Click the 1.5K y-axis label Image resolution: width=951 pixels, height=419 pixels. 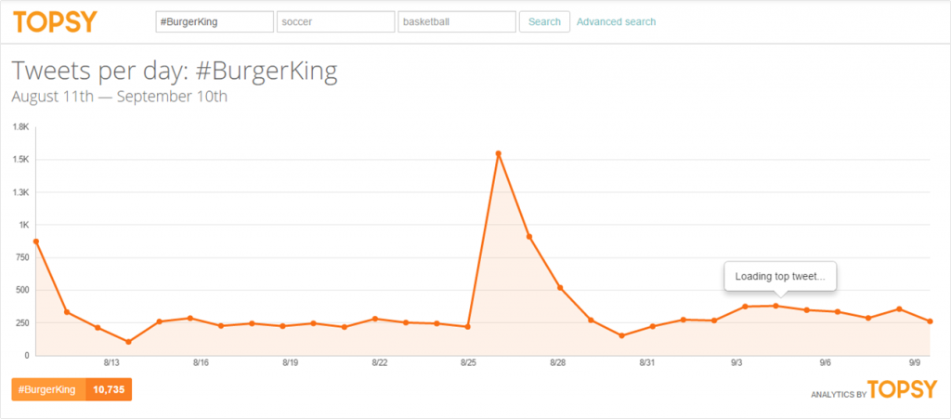(20, 160)
